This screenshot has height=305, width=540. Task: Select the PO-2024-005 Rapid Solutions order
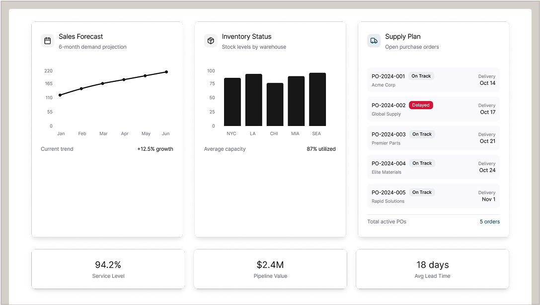433,196
